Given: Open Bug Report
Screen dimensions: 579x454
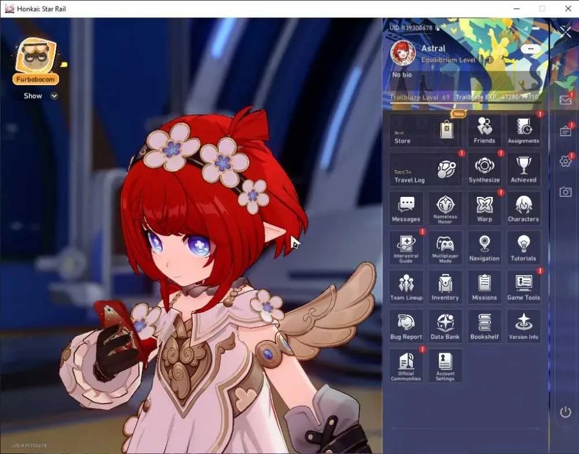Looking at the screenshot, I should [x=406, y=326].
